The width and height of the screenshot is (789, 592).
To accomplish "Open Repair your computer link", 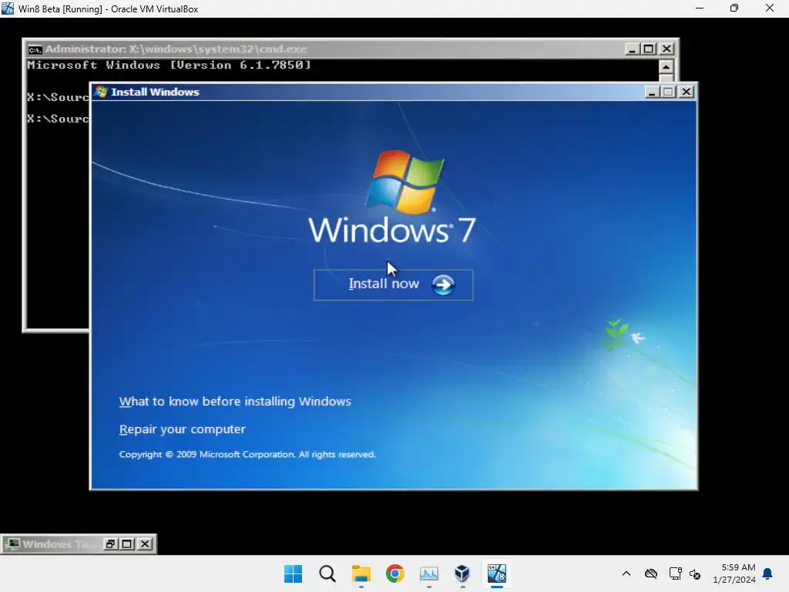I will [x=182, y=429].
